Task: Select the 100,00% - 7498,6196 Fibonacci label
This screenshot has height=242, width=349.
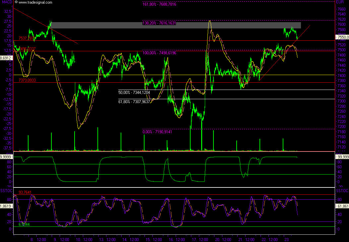Action: click(x=159, y=53)
